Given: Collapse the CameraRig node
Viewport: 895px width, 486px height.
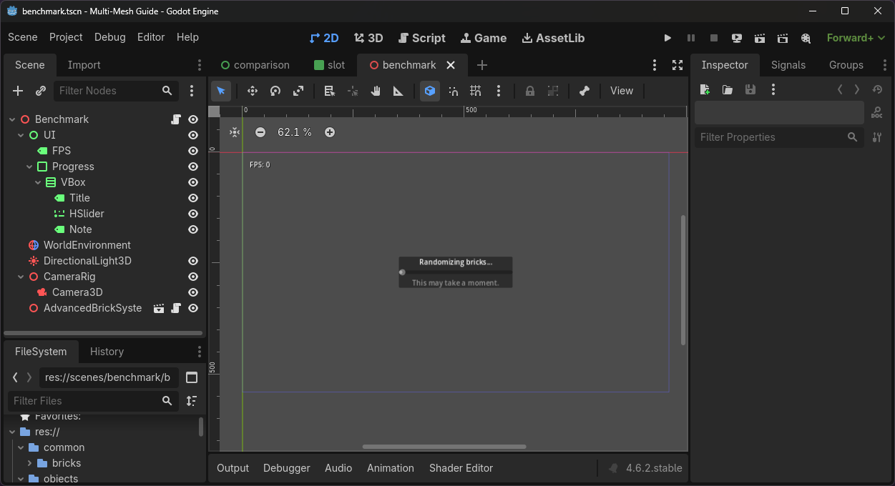Looking at the screenshot, I should (21, 277).
